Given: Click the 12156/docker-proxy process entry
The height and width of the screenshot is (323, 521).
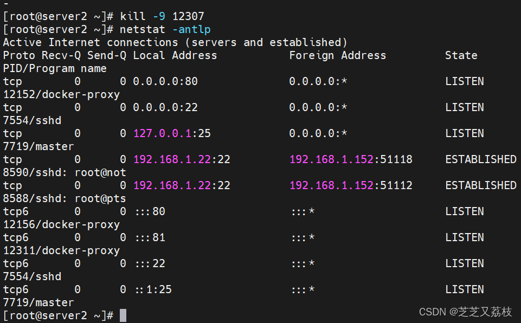Looking at the screenshot, I should (x=61, y=224).
